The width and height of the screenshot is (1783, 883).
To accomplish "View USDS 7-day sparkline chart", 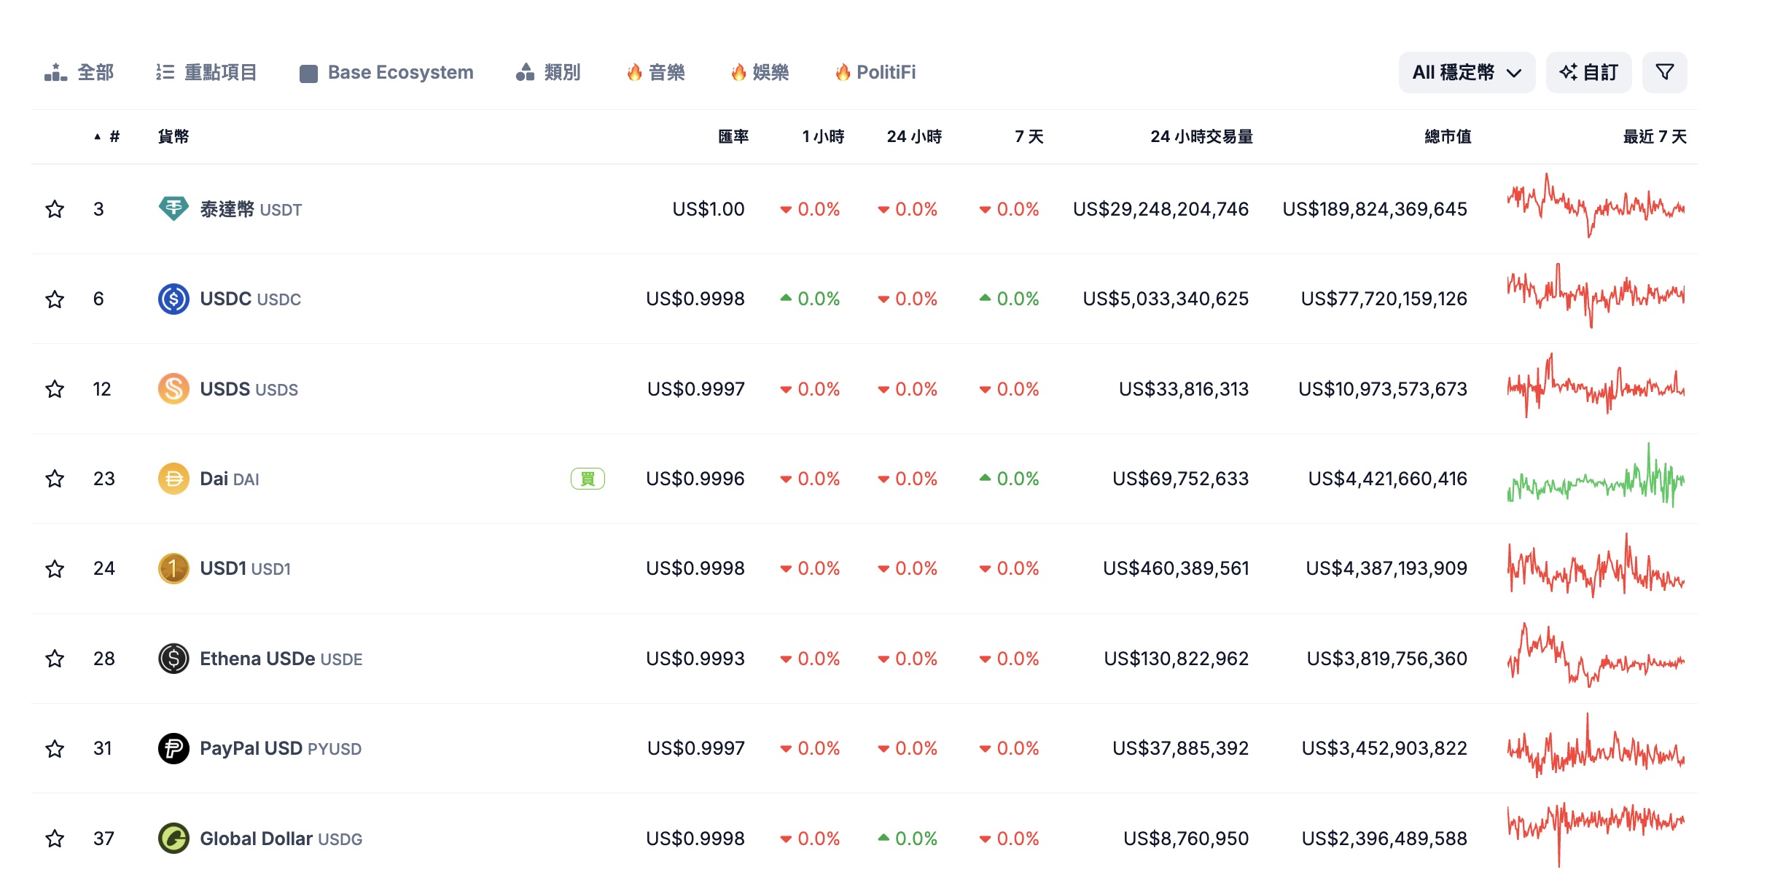I will click(1596, 385).
